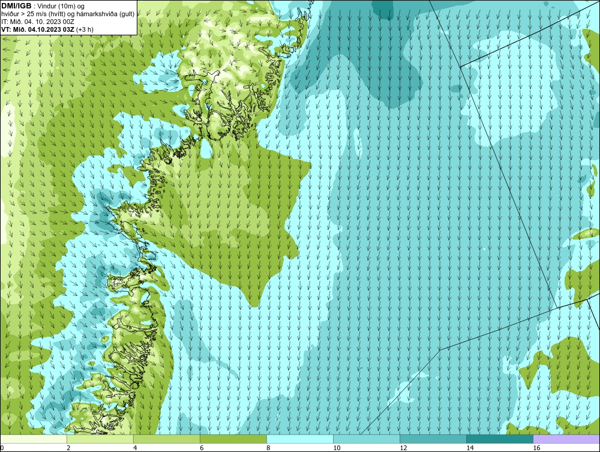Screen dimensions: 600x452
Task: Click the 'VT: Mið. 04.10.2023 03Z' valid time
Action: tap(38, 29)
